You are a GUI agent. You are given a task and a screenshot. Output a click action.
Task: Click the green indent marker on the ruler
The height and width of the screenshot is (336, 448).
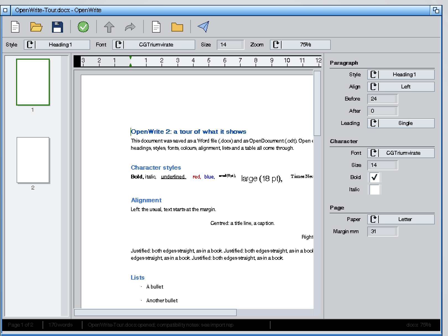coord(131,61)
